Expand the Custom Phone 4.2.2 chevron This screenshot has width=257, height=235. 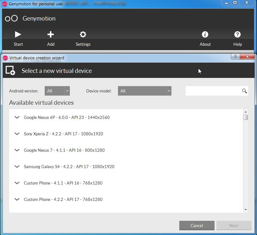(x=17, y=199)
